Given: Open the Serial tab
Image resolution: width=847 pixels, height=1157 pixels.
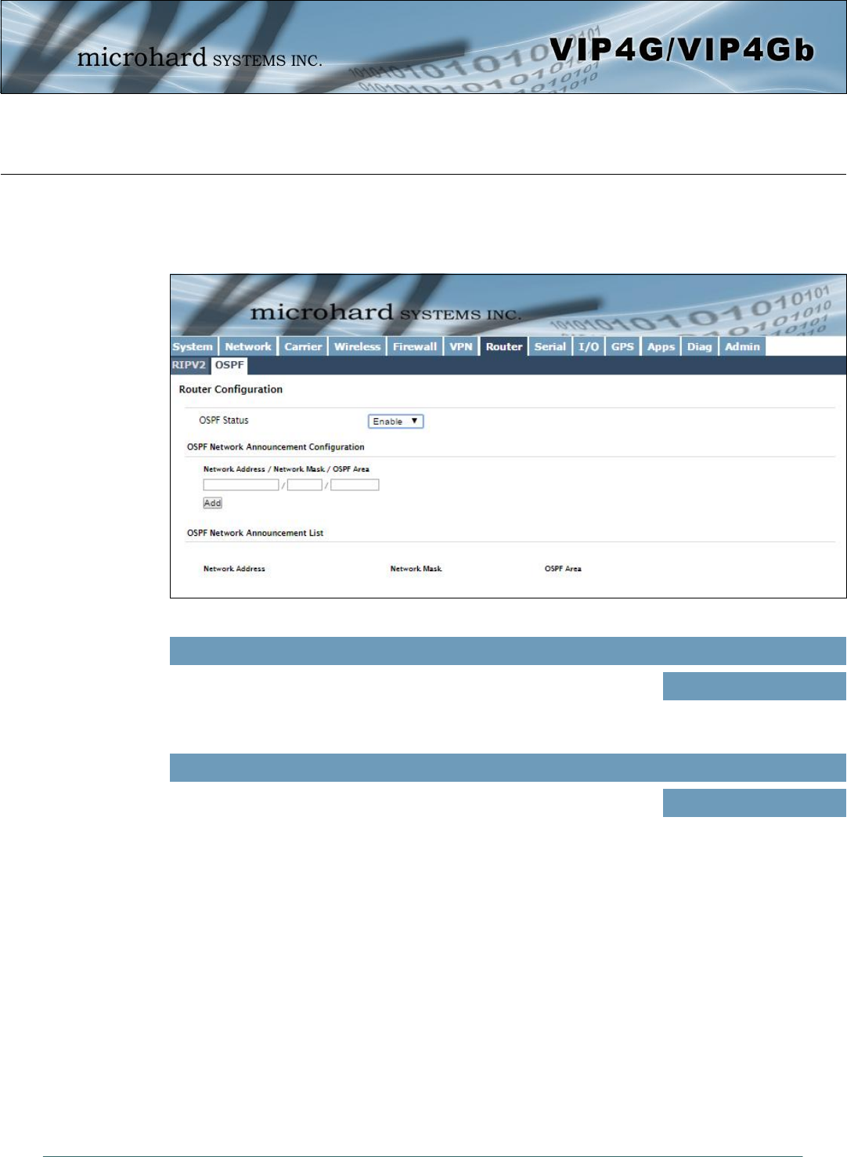Looking at the screenshot, I should tap(550, 346).
